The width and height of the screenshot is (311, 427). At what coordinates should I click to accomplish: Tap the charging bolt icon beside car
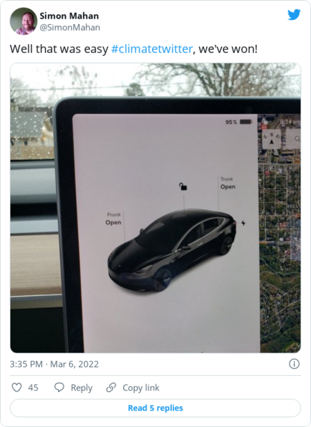243,223
